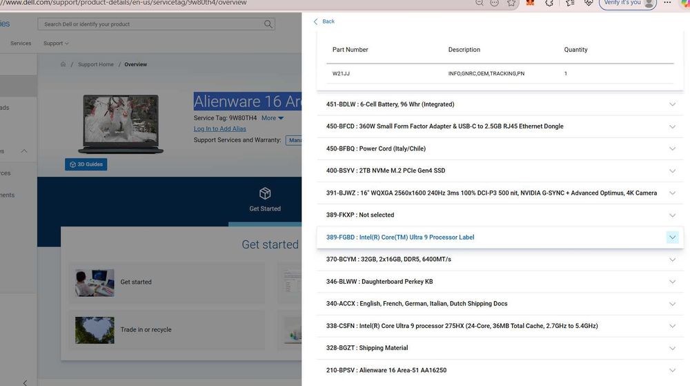Open the Get started card thumbnail
The image size is (690, 386).
[x=95, y=282]
